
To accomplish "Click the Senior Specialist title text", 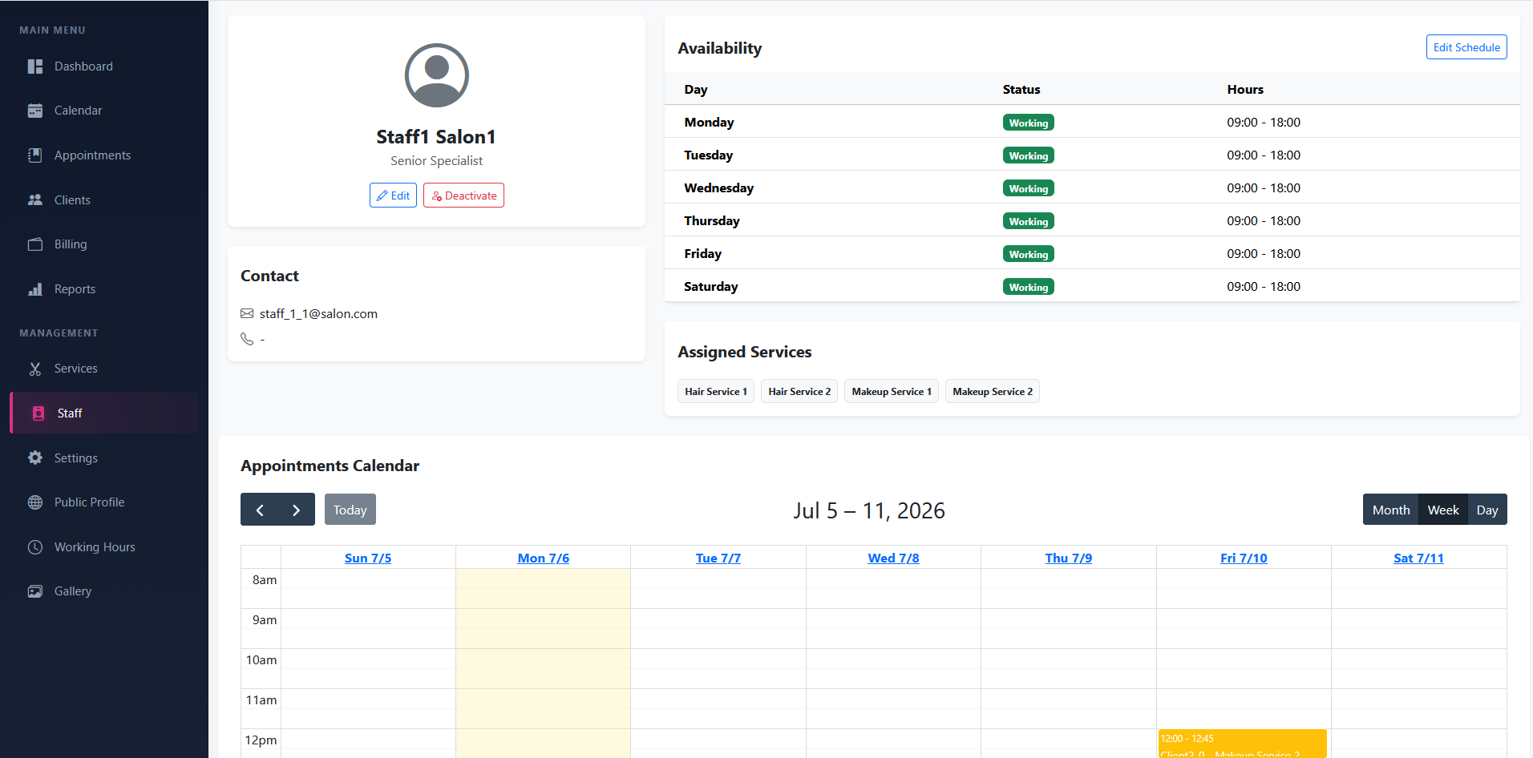I will 436,161.
